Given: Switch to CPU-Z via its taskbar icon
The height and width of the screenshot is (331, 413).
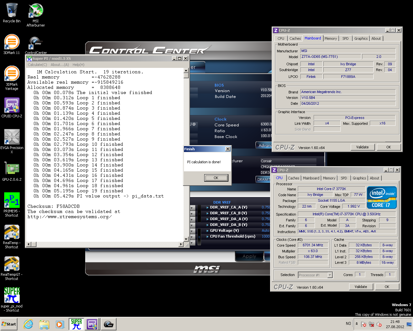Looking at the screenshot, I should (92, 324).
